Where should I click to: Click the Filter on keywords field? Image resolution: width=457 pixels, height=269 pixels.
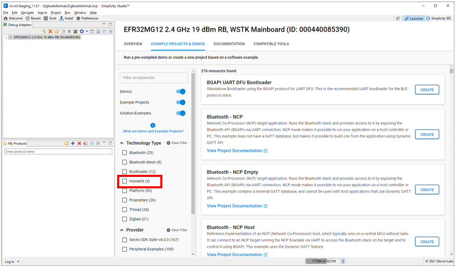pos(154,78)
